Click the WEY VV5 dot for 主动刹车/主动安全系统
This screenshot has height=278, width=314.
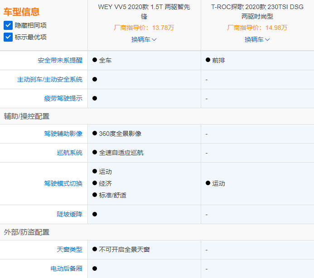click(x=95, y=79)
